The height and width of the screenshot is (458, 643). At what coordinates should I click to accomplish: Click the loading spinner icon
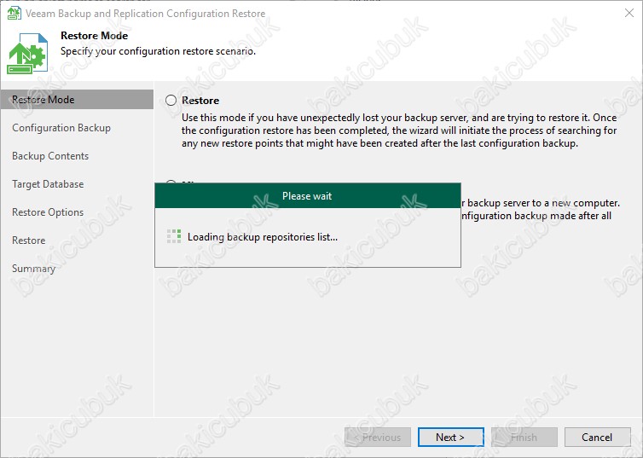coord(174,236)
